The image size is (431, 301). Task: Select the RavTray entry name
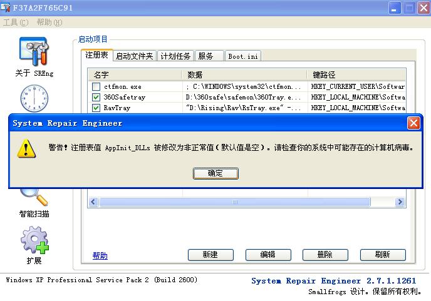click(x=117, y=108)
